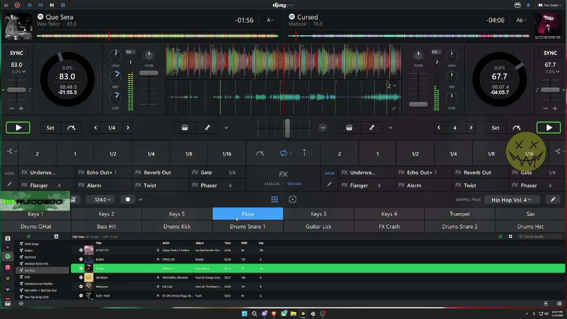567x319 pixels.
Task: Jump to cue arrow on right deck
Action: pos(517,128)
